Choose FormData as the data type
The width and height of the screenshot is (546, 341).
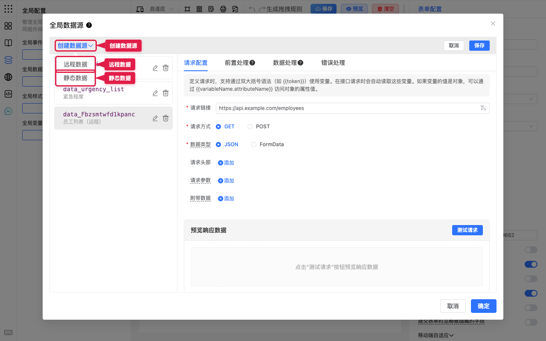click(x=267, y=144)
